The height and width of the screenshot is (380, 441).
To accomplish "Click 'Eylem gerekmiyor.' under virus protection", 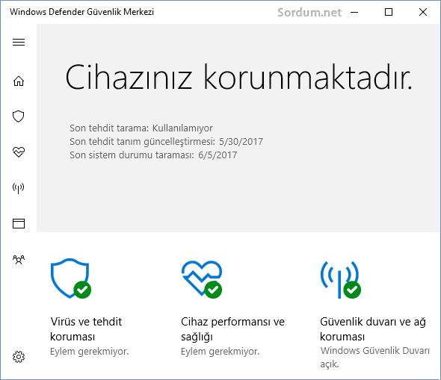I will click(90, 352).
